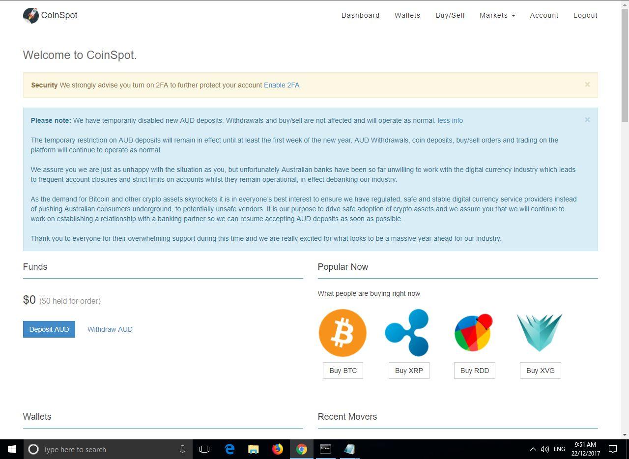The height and width of the screenshot is (459, 629).
Task: Click the 'less info' link
Action: 450,120
